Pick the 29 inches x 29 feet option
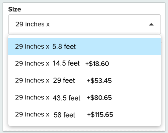 coord(84,80)
